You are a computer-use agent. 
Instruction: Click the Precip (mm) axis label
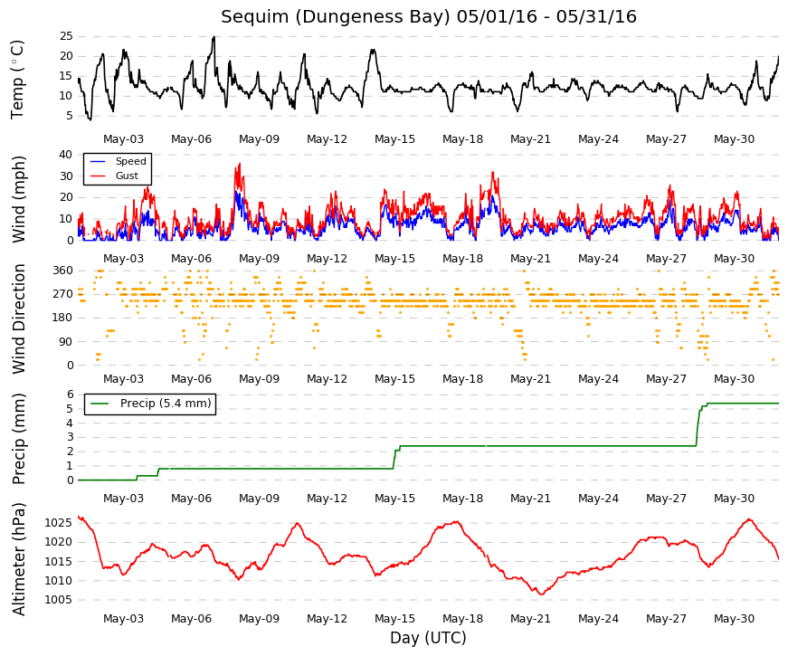pos(17,439)
